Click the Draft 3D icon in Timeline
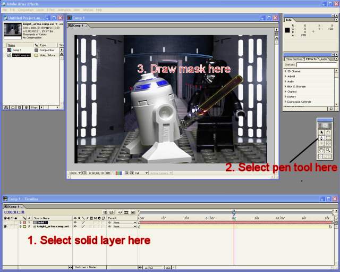The image size is (340, 272). 112,212
